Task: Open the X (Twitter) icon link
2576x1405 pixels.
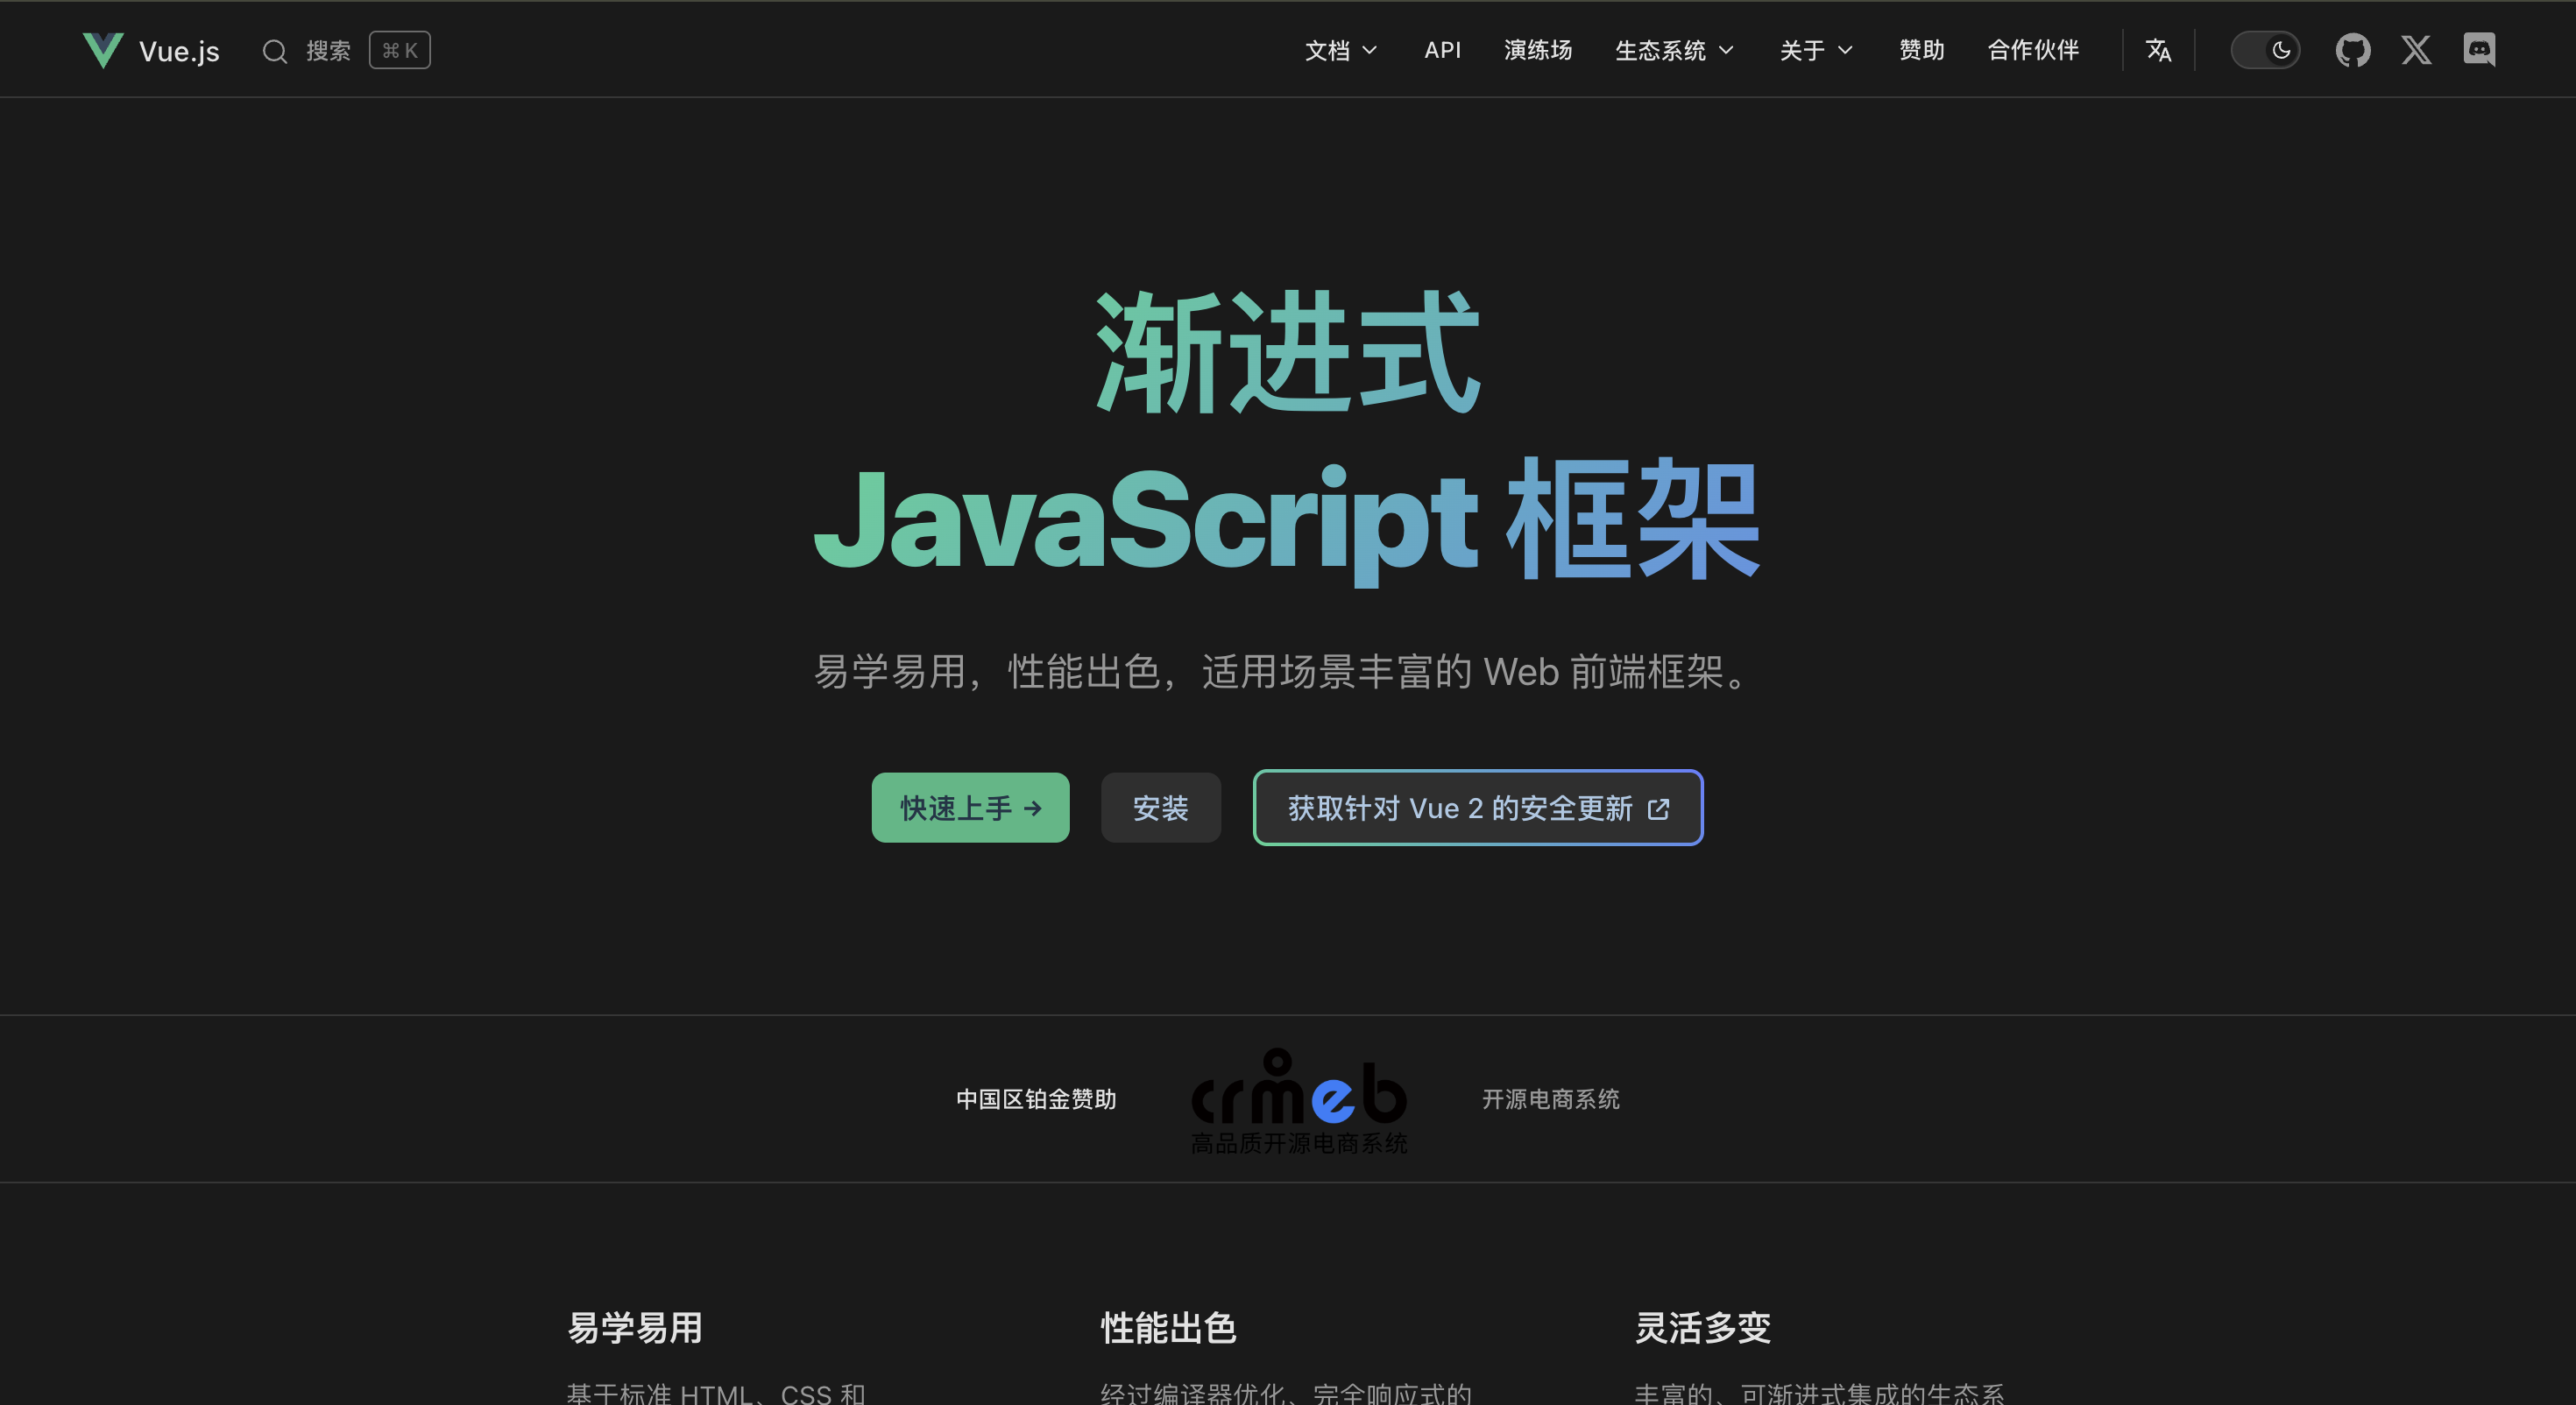Action: (x=2416, y=50)
